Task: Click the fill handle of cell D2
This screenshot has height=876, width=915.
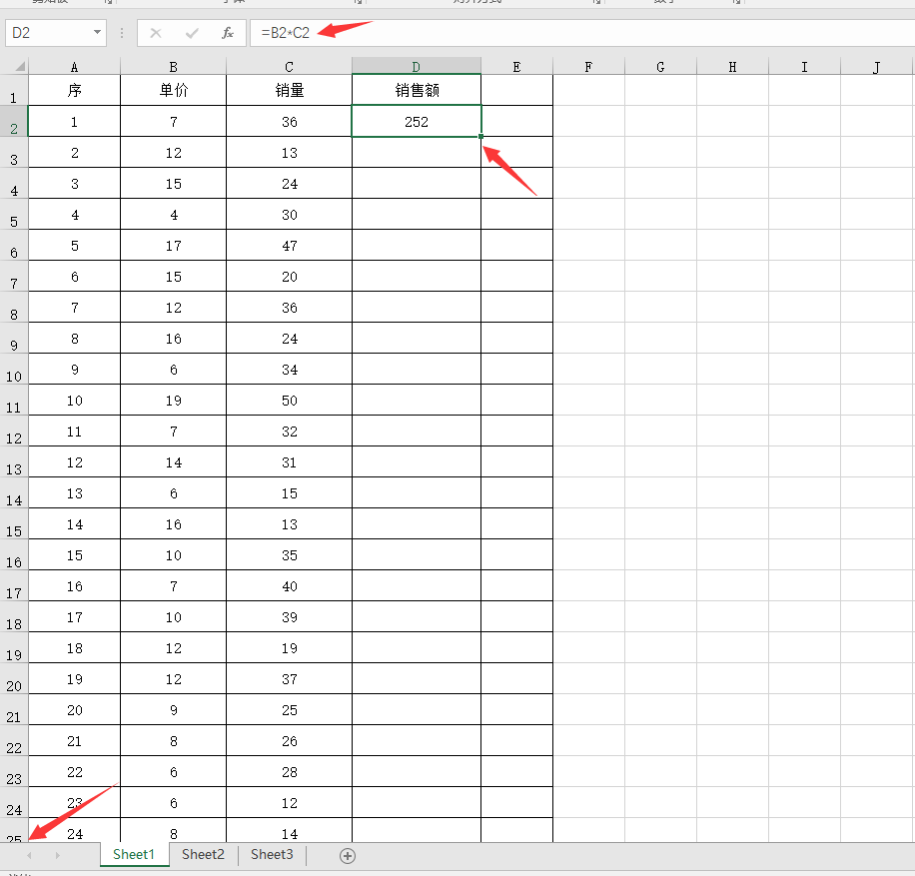Action: click(x=480, y=137)
